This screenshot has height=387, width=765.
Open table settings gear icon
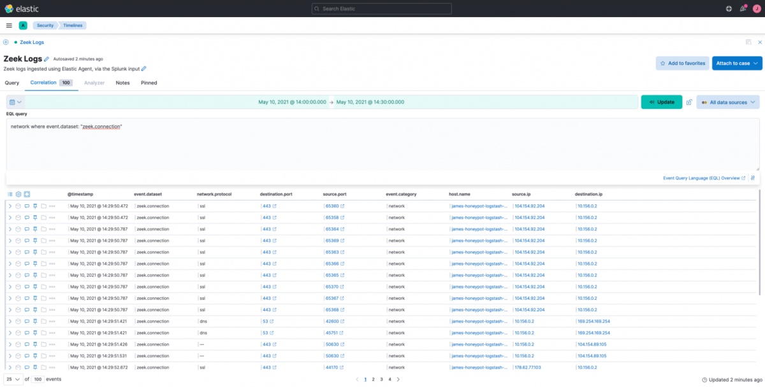[18, 194]
